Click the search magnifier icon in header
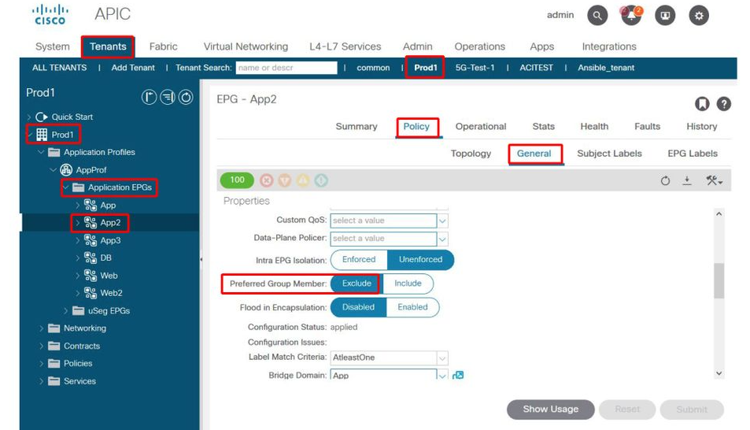 coord(597,15)
